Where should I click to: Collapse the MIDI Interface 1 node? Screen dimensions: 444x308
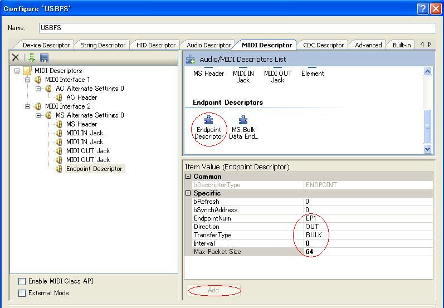tap(27, 80)
